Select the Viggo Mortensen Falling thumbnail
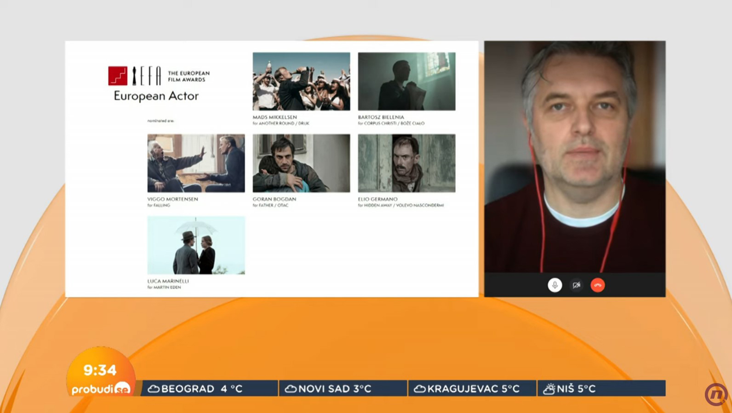Viewport: 732px width, 413px height. 196,163
